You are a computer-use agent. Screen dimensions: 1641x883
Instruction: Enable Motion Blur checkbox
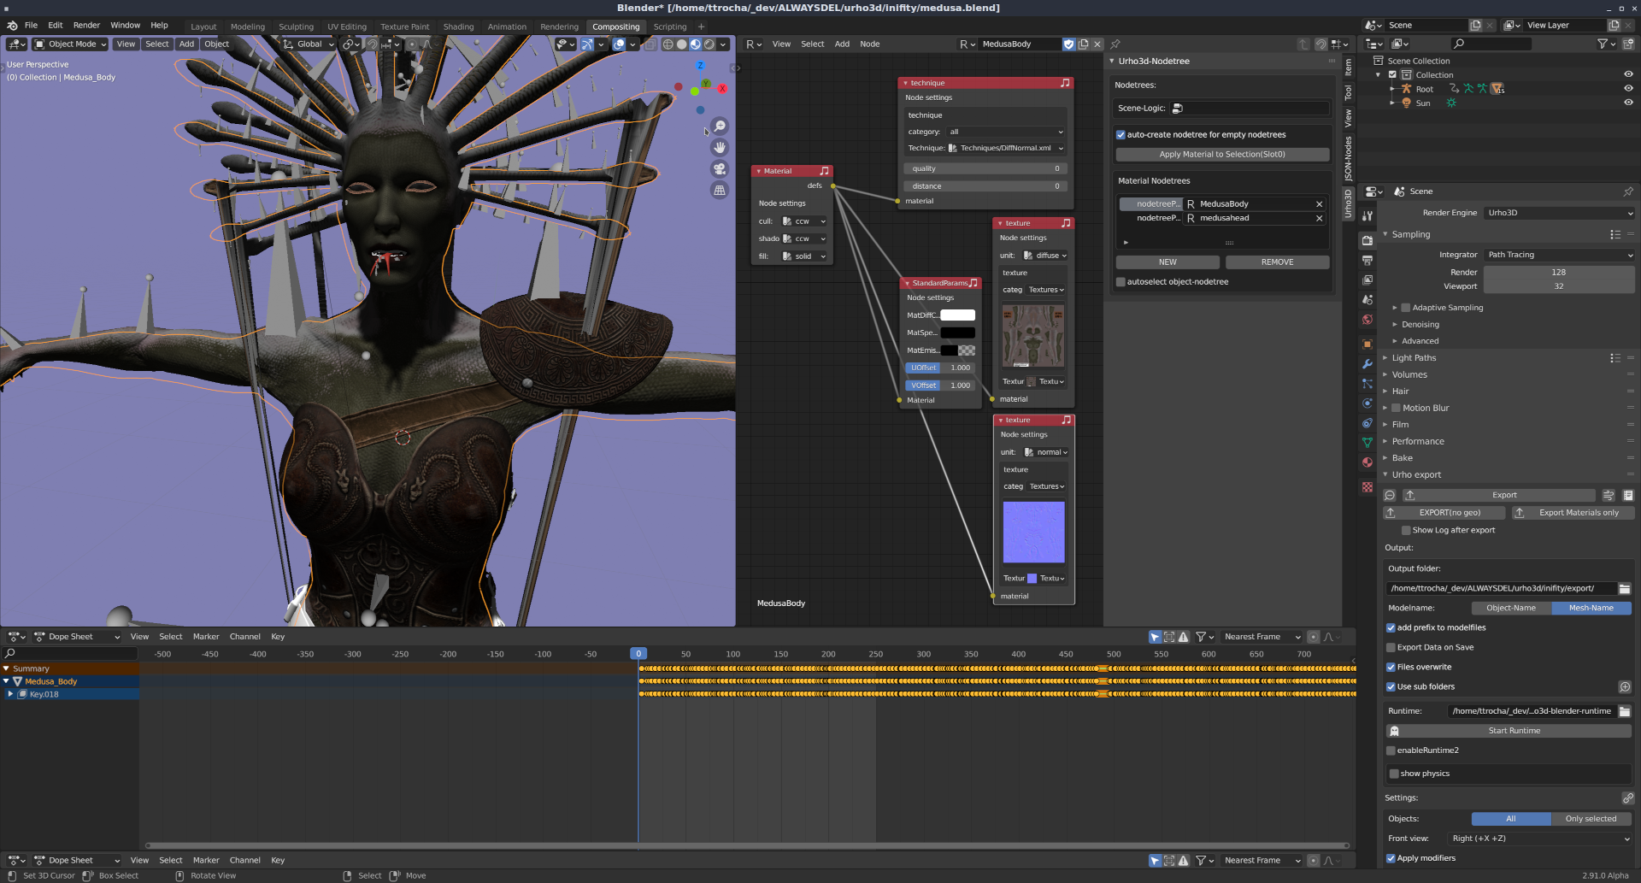(x=1396, y=409)
